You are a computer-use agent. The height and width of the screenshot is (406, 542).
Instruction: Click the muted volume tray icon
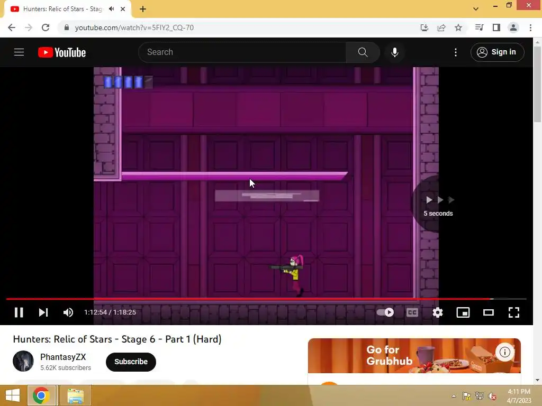click(492, 396)
